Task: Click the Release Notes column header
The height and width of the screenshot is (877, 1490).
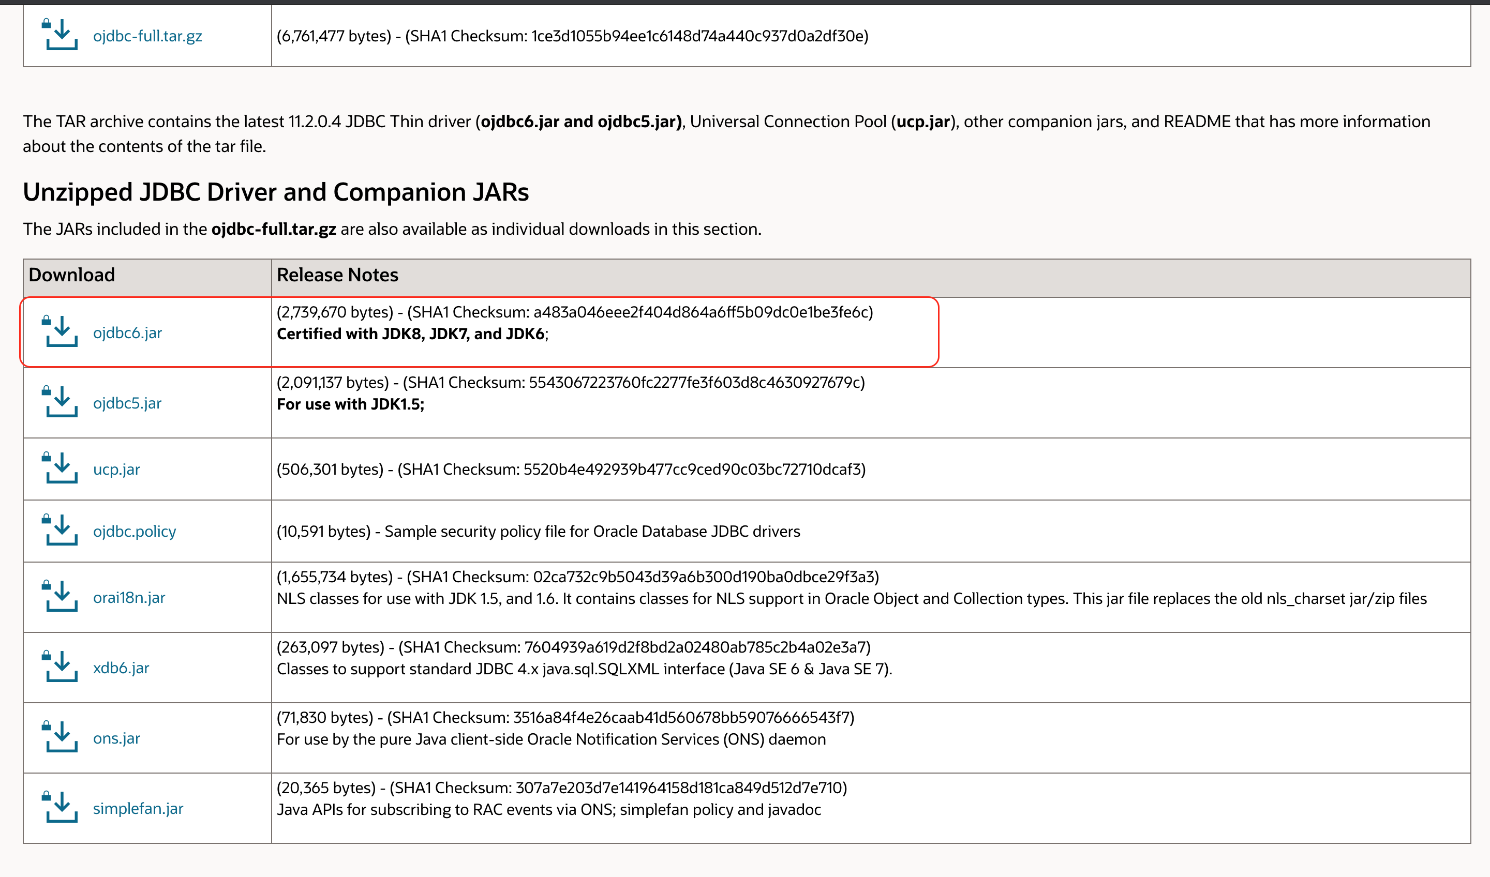Action: [337, 276]
